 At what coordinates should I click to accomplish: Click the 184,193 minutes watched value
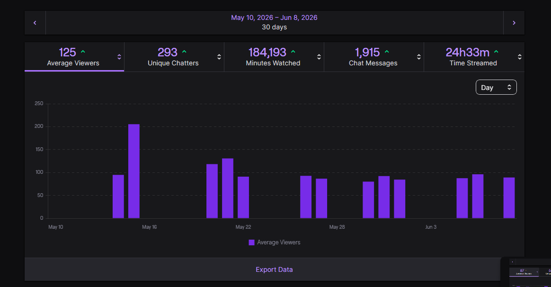point(267,53)
